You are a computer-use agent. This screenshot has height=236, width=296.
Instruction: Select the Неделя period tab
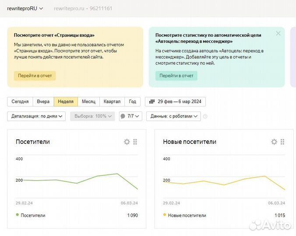[66, 102]
